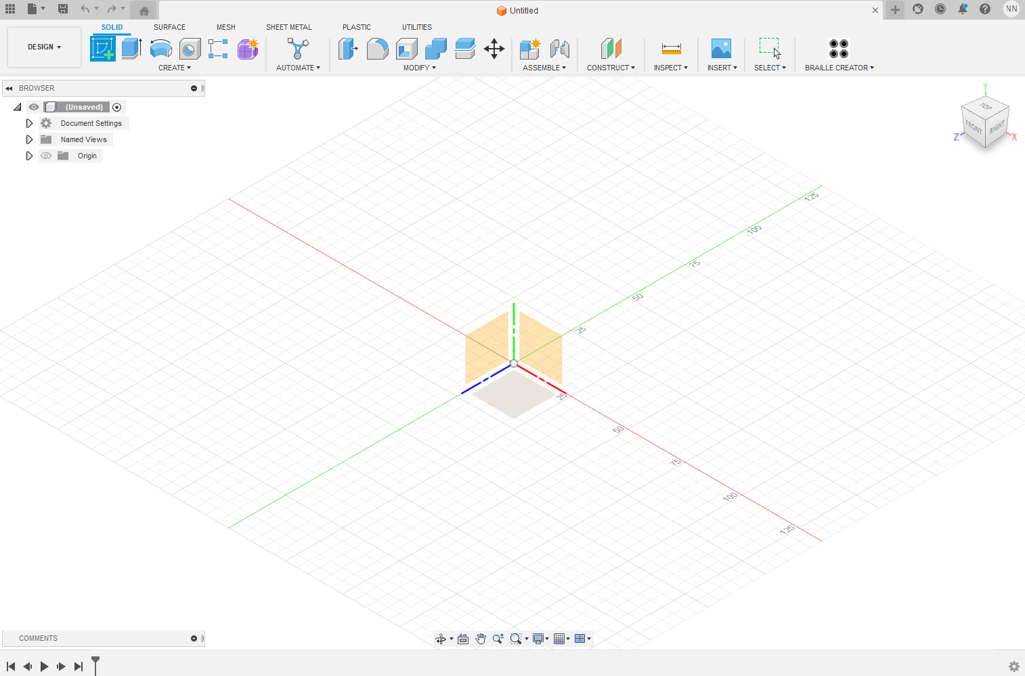Toggle Origin visibility in the browser

[46, 155]
